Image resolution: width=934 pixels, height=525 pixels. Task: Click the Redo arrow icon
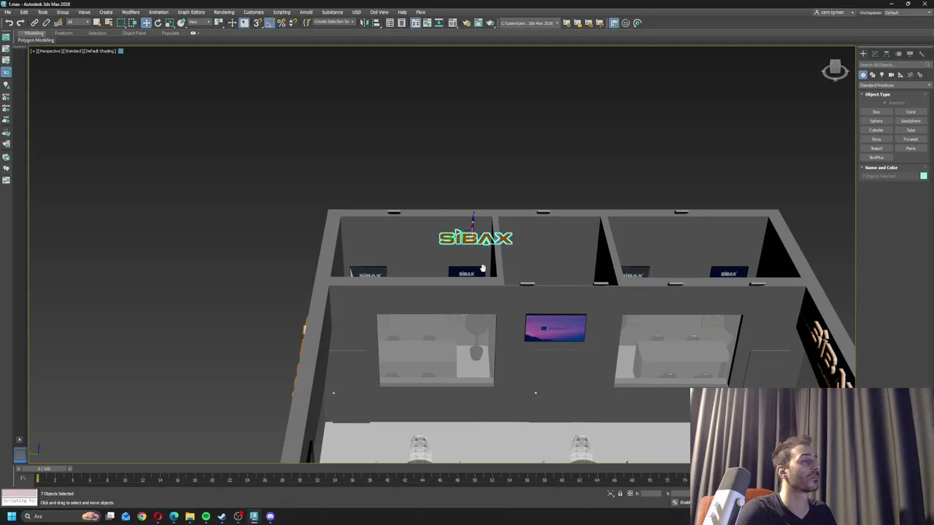point(20,23)
